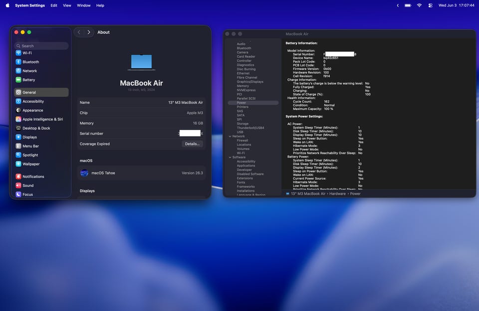Viewport: 479px width, 311px height.
Task: Select Bluetooth in System Information sidebar
Action: [x=244, y=48]
